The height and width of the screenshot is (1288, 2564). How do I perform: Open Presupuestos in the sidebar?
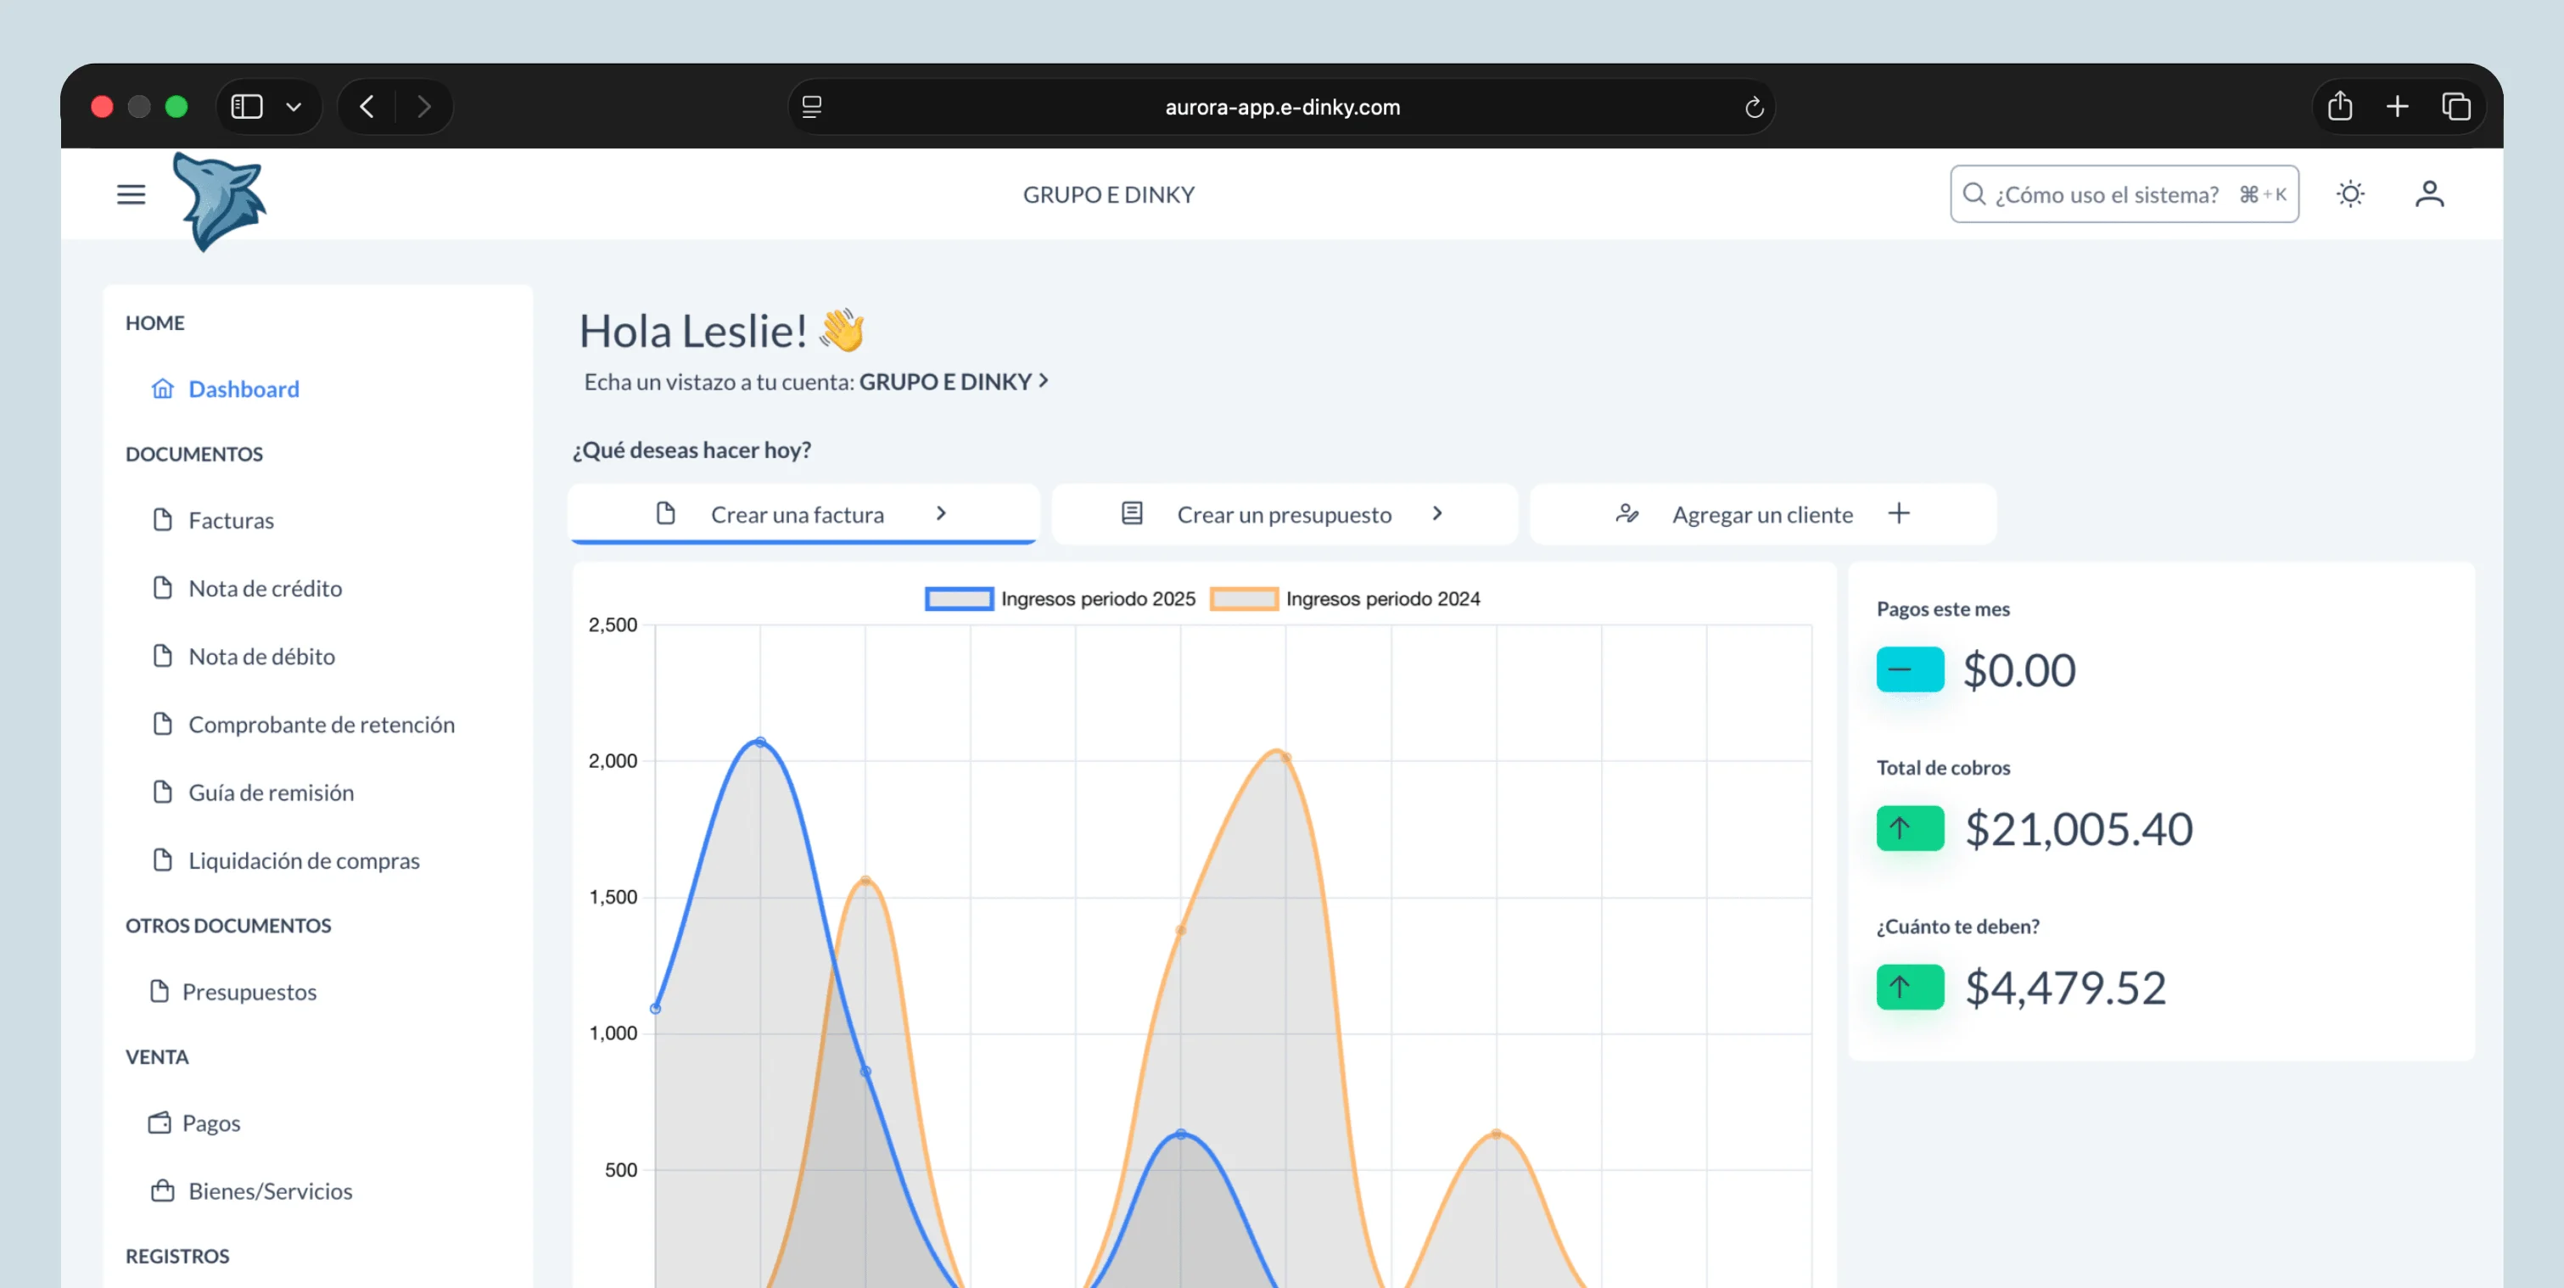[249, 991]
